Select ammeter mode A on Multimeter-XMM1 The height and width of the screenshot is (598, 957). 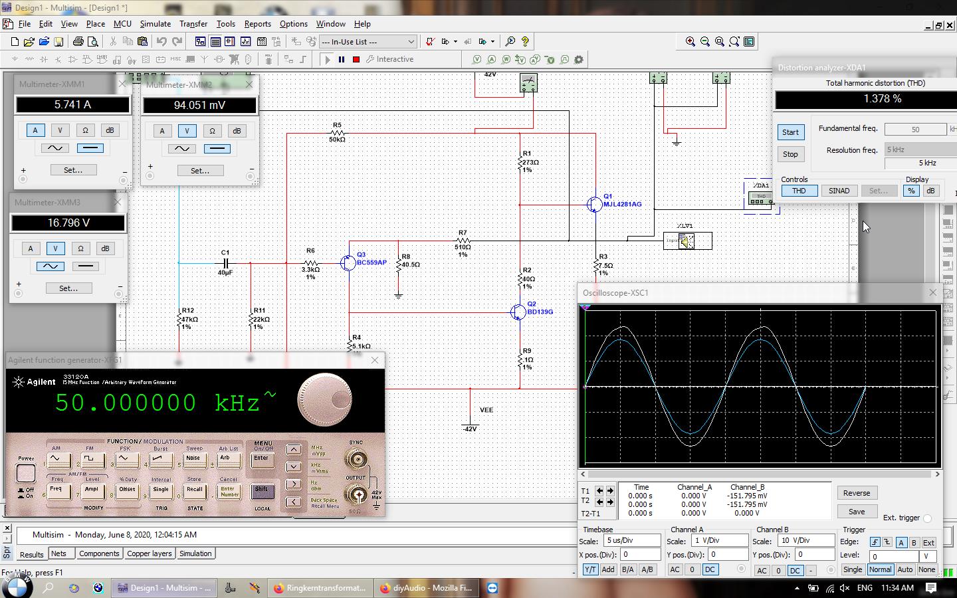35,130
